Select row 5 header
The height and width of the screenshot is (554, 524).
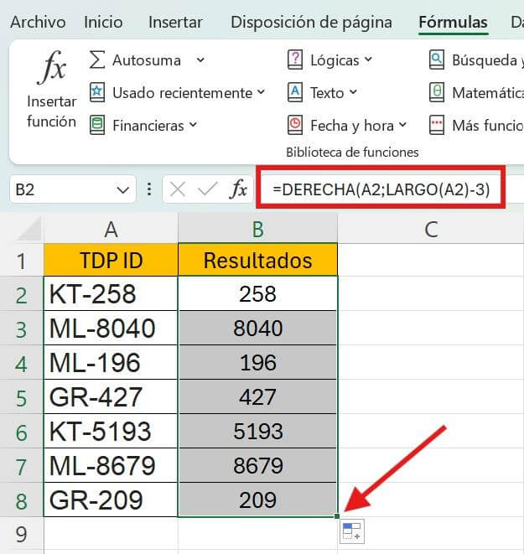coord(21,397)
